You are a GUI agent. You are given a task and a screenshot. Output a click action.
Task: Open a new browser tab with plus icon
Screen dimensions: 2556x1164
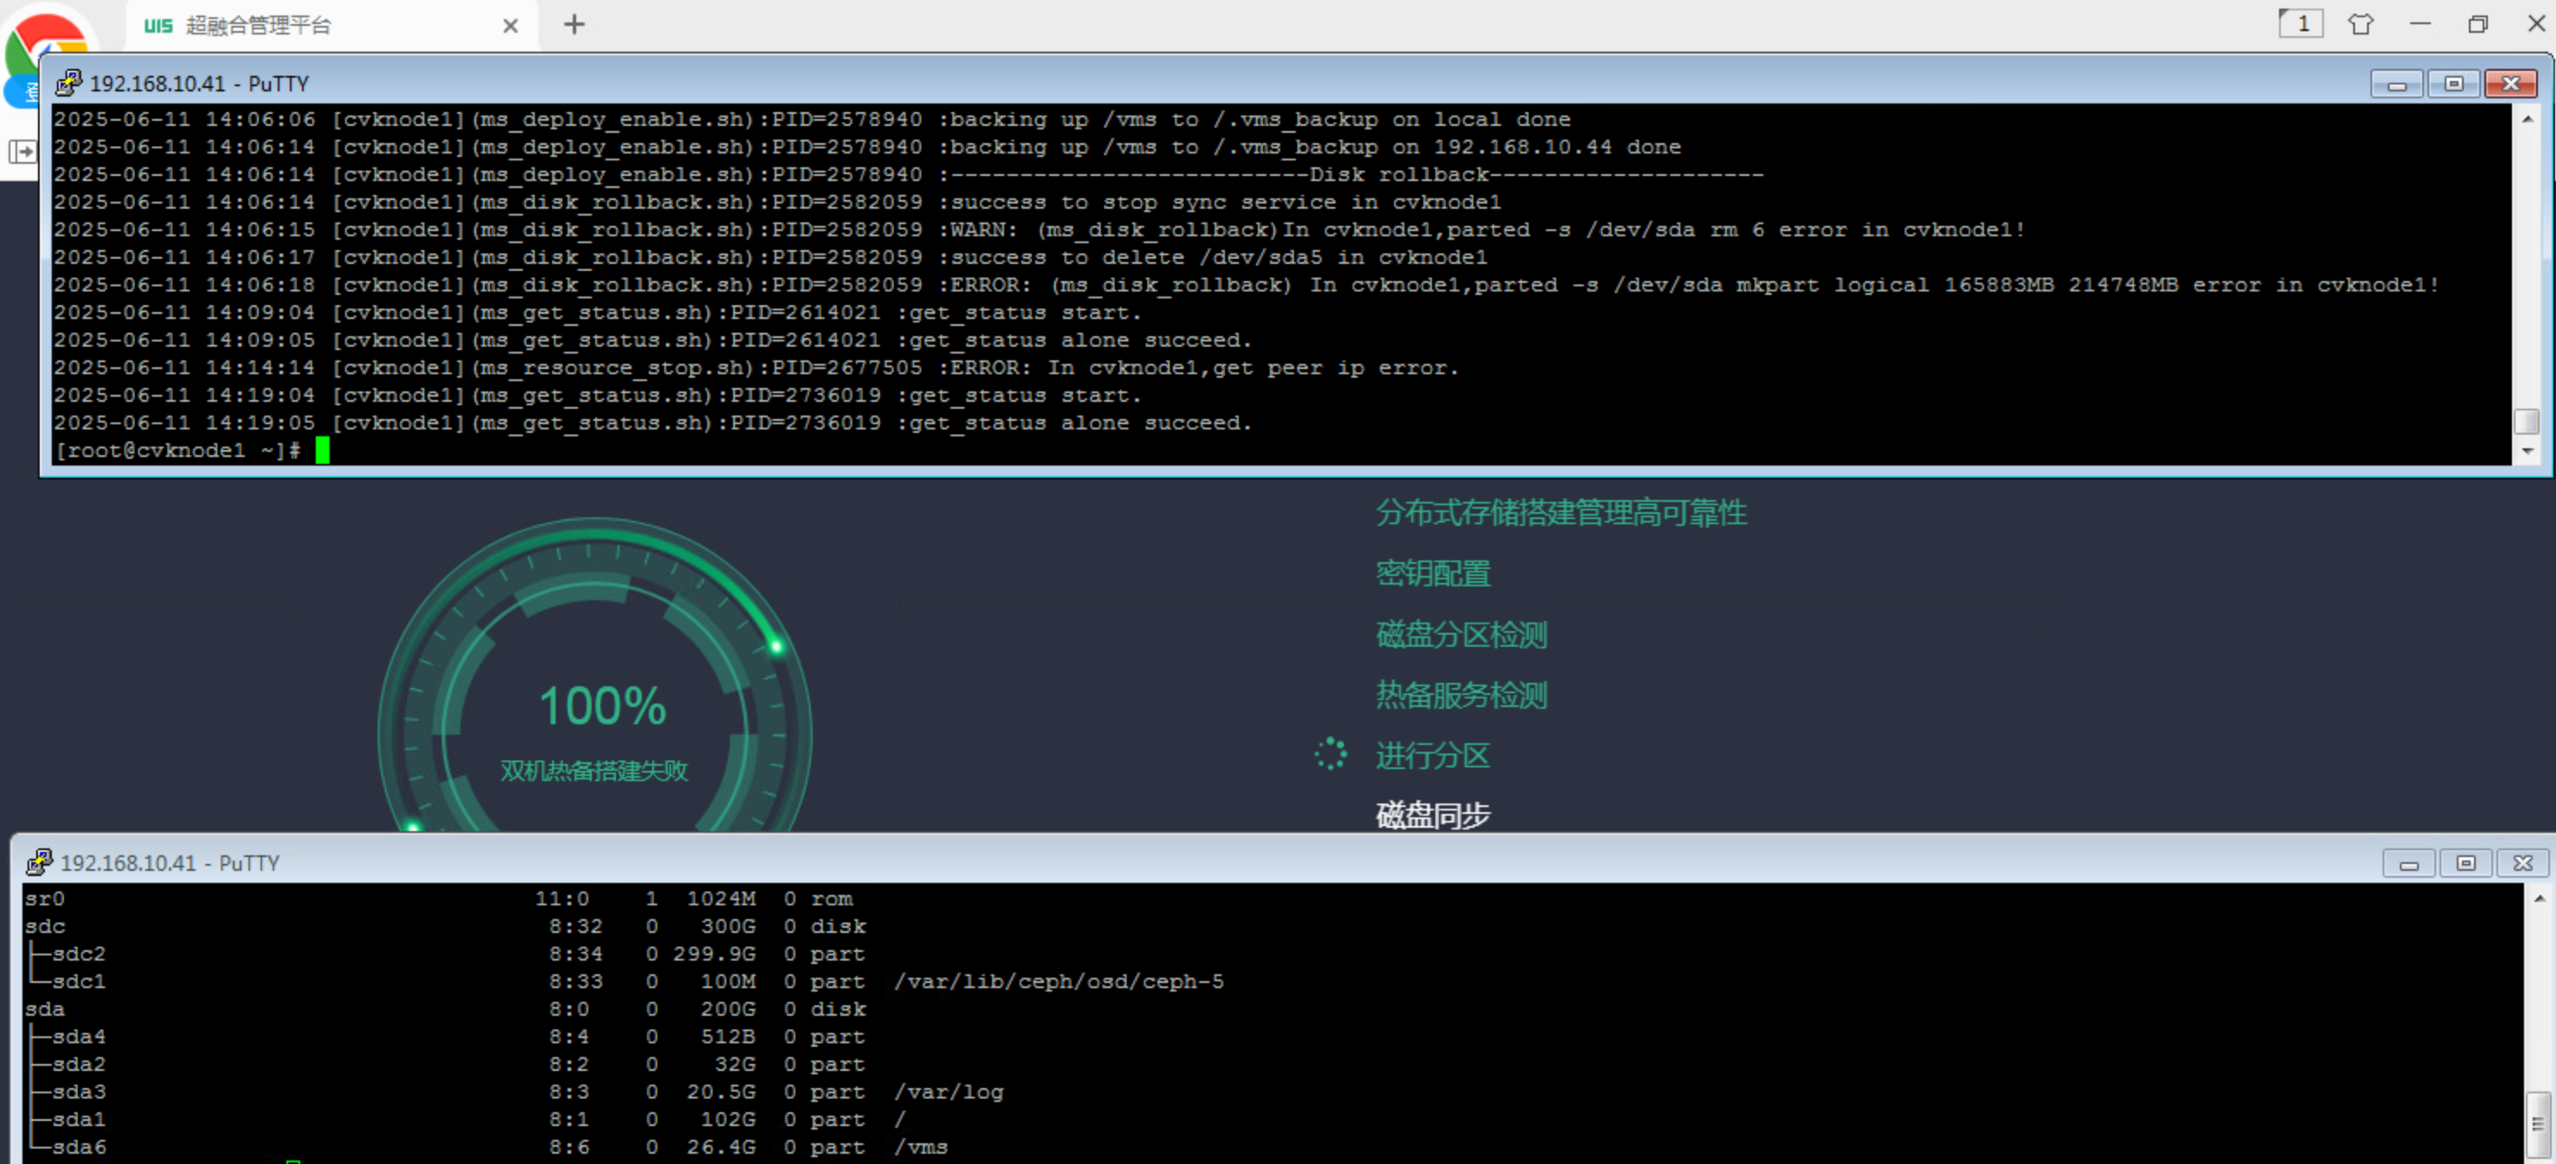pyautogui.click(x=574, y=25)
